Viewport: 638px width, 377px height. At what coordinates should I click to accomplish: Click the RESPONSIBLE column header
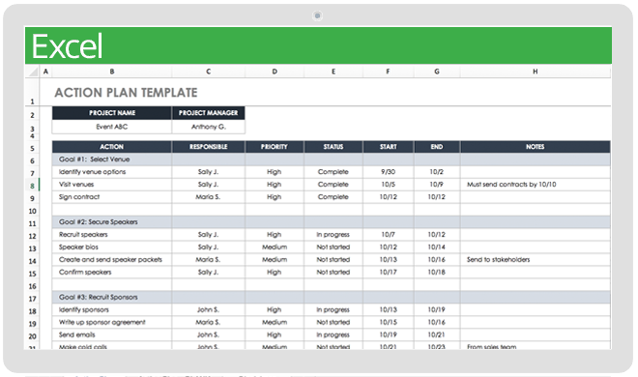(209, 147)
